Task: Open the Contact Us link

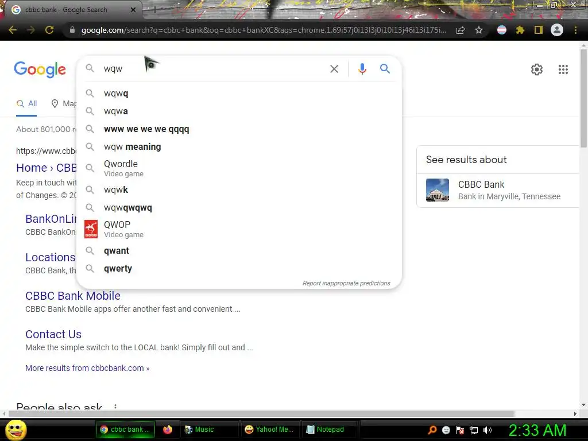Action: pos(53,334)
